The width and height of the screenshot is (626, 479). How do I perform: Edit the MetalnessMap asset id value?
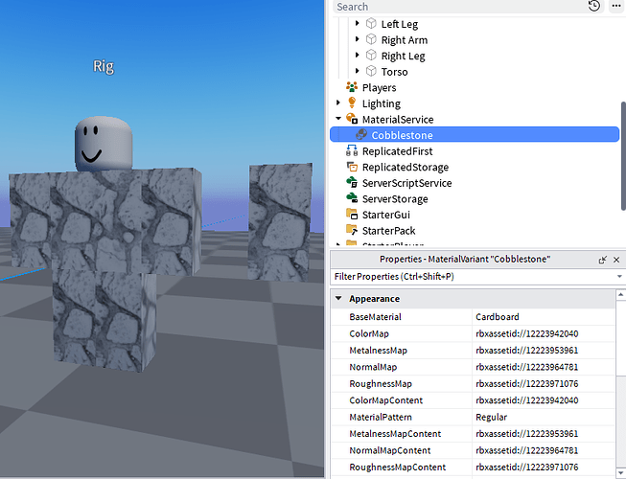pyautogui.click(x=543, y=351)
